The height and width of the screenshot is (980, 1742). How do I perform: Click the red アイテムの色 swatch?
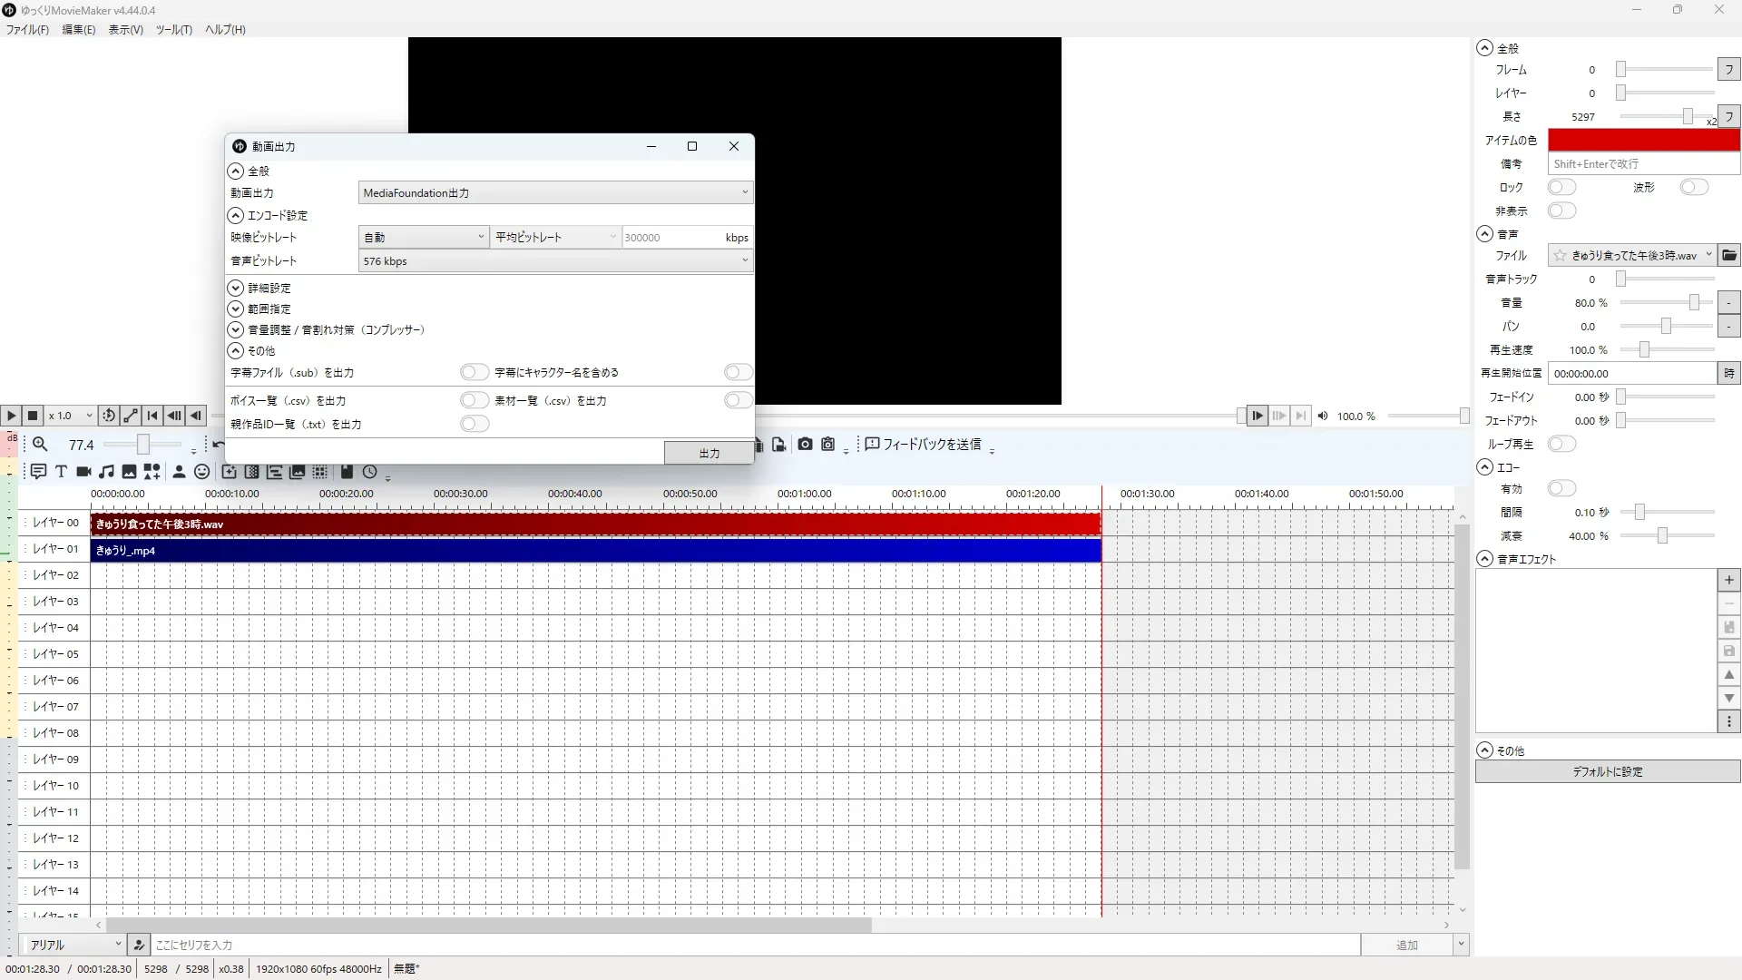tap(1643, 141)
